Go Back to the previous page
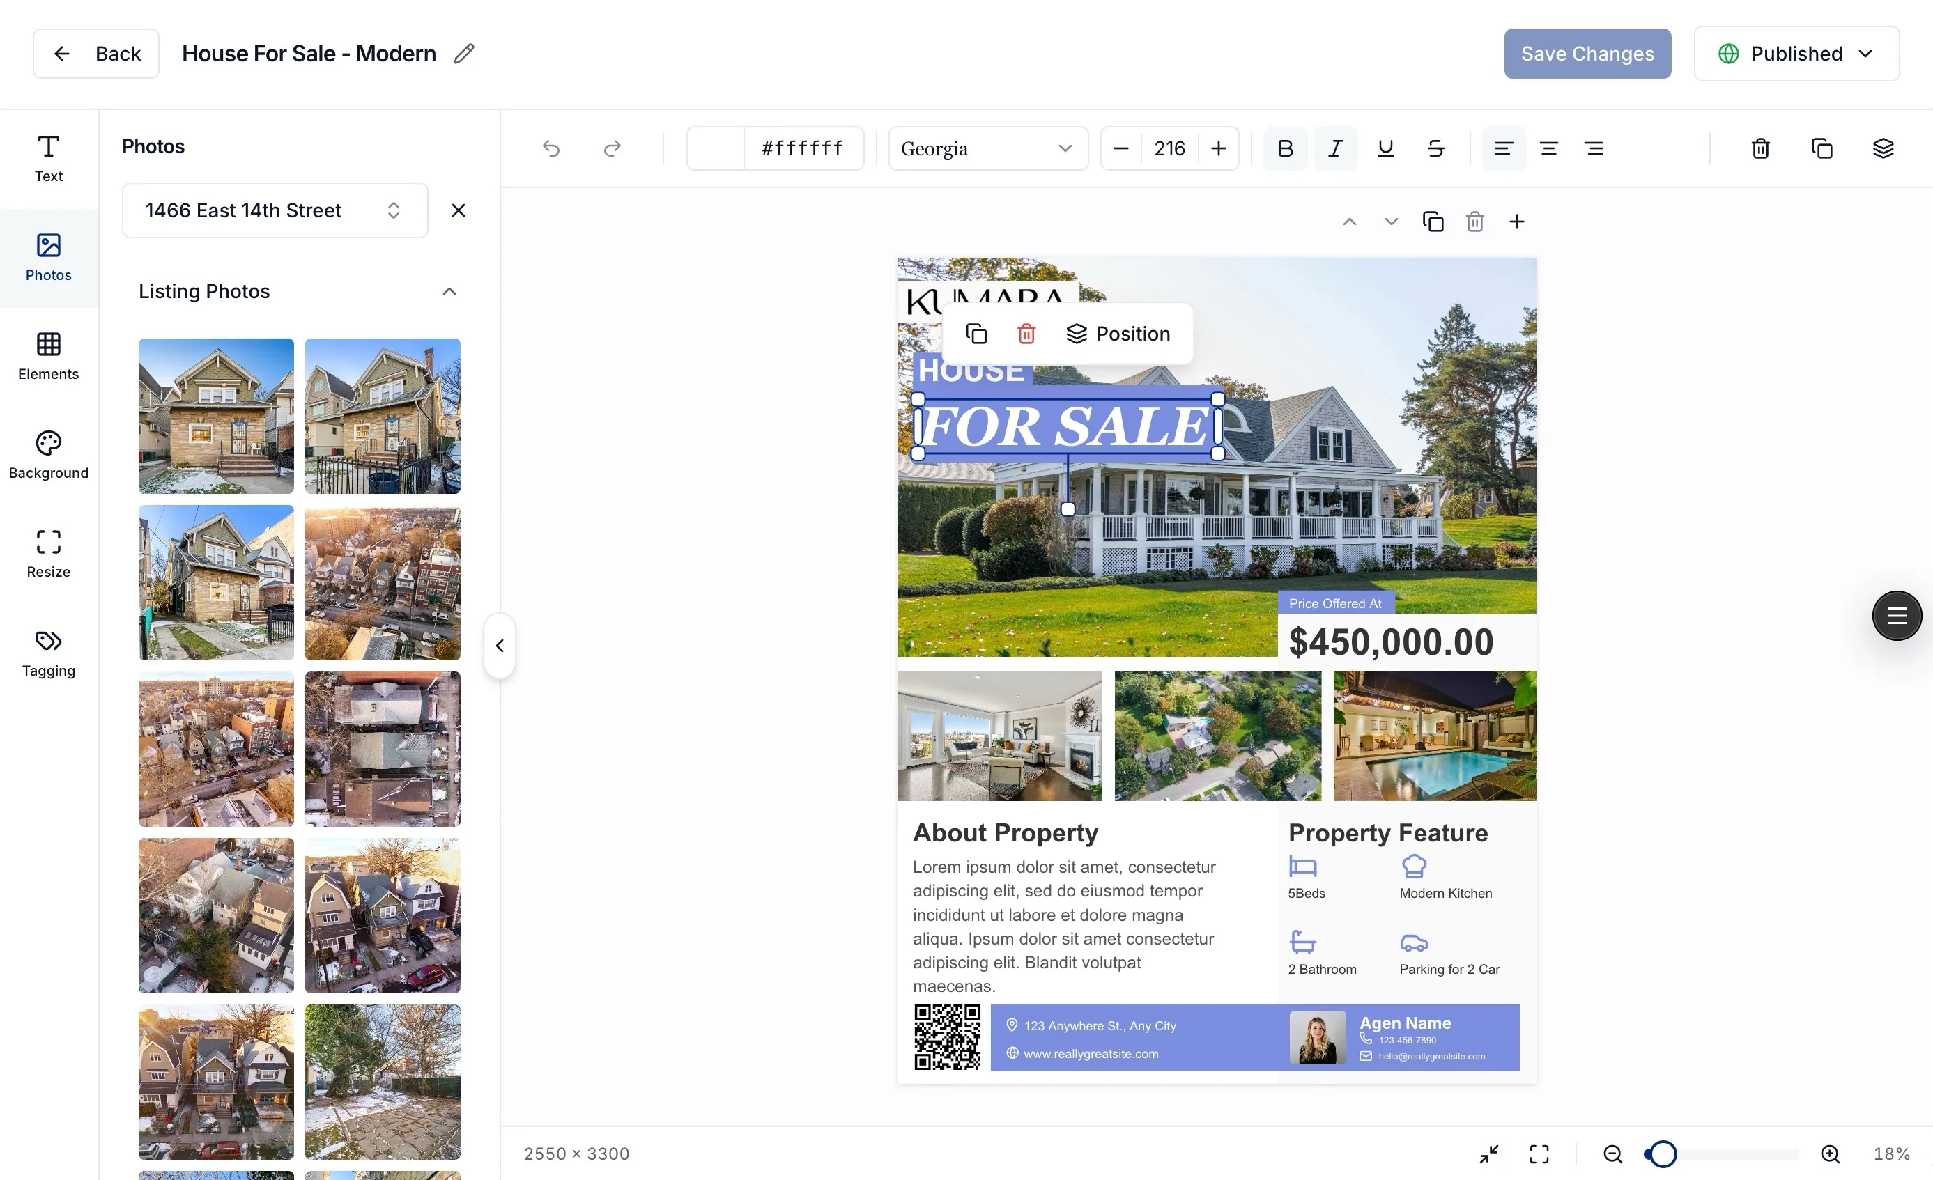 click(95, 54)
